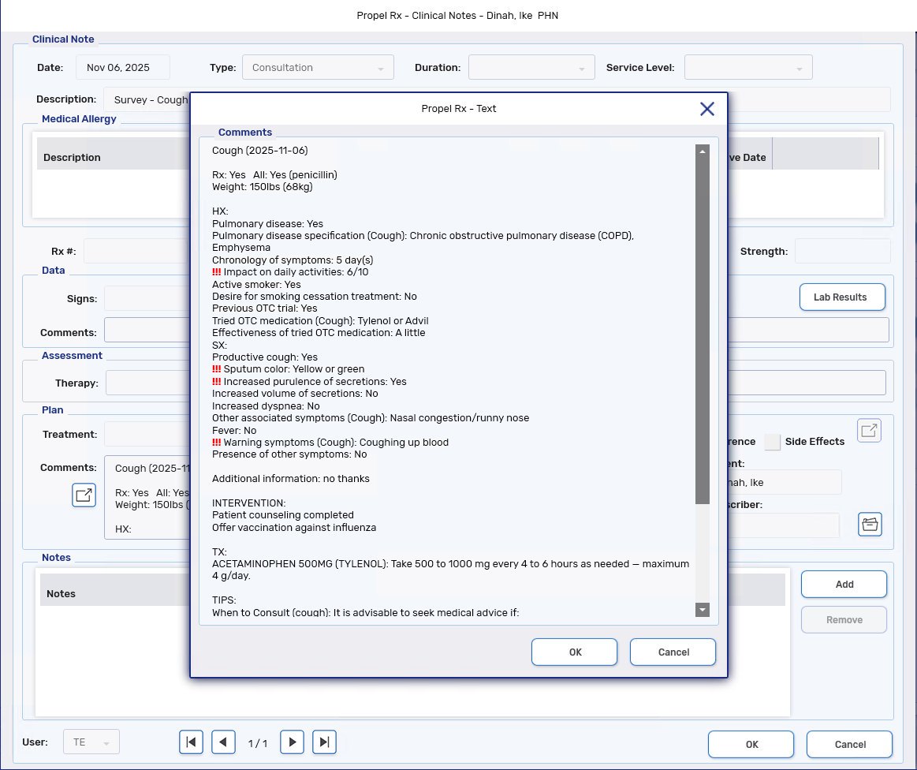Click the pop-out icon above Side Effects
Screen dimensions: 917x770
coord(869,431)
